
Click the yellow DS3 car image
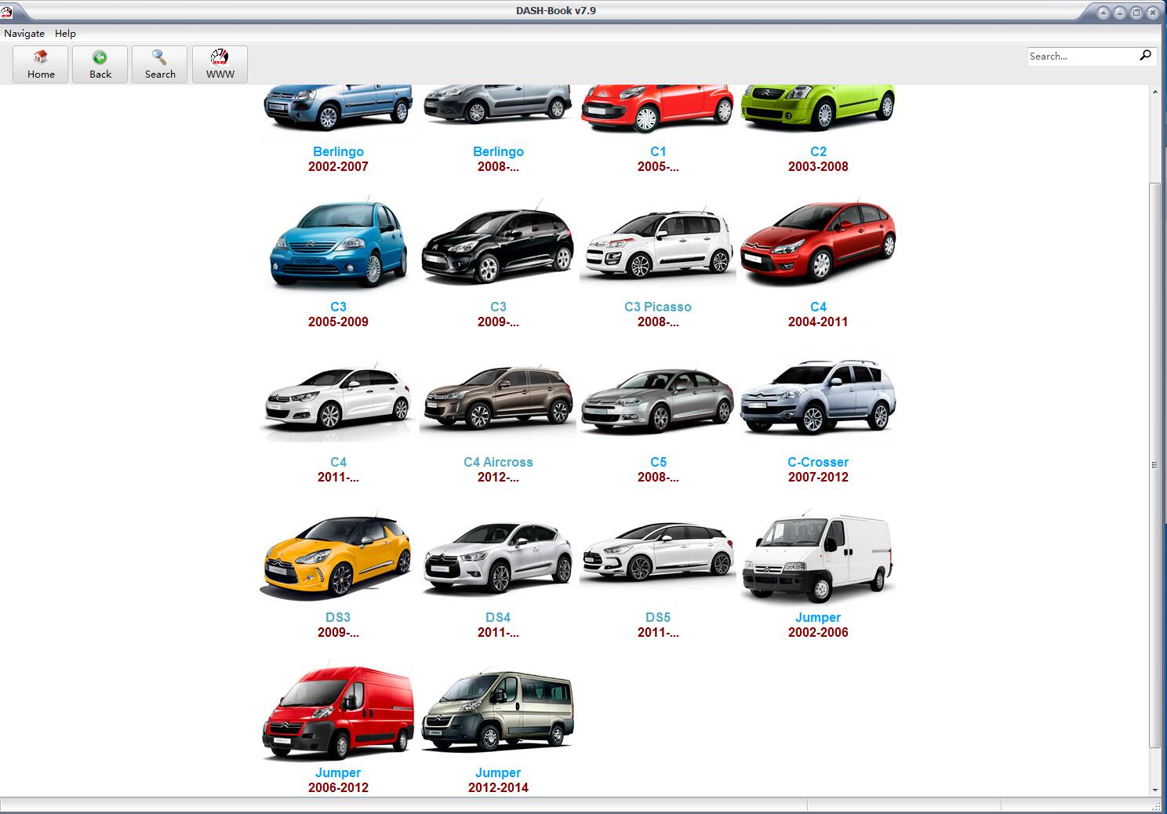[x=338, y=557]
